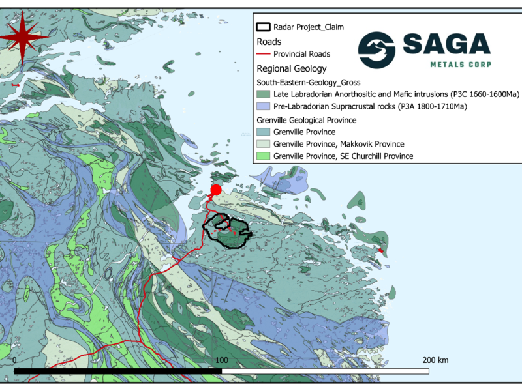Click the large red dot marker on the map
522x391 pixels.
(215, 191)
